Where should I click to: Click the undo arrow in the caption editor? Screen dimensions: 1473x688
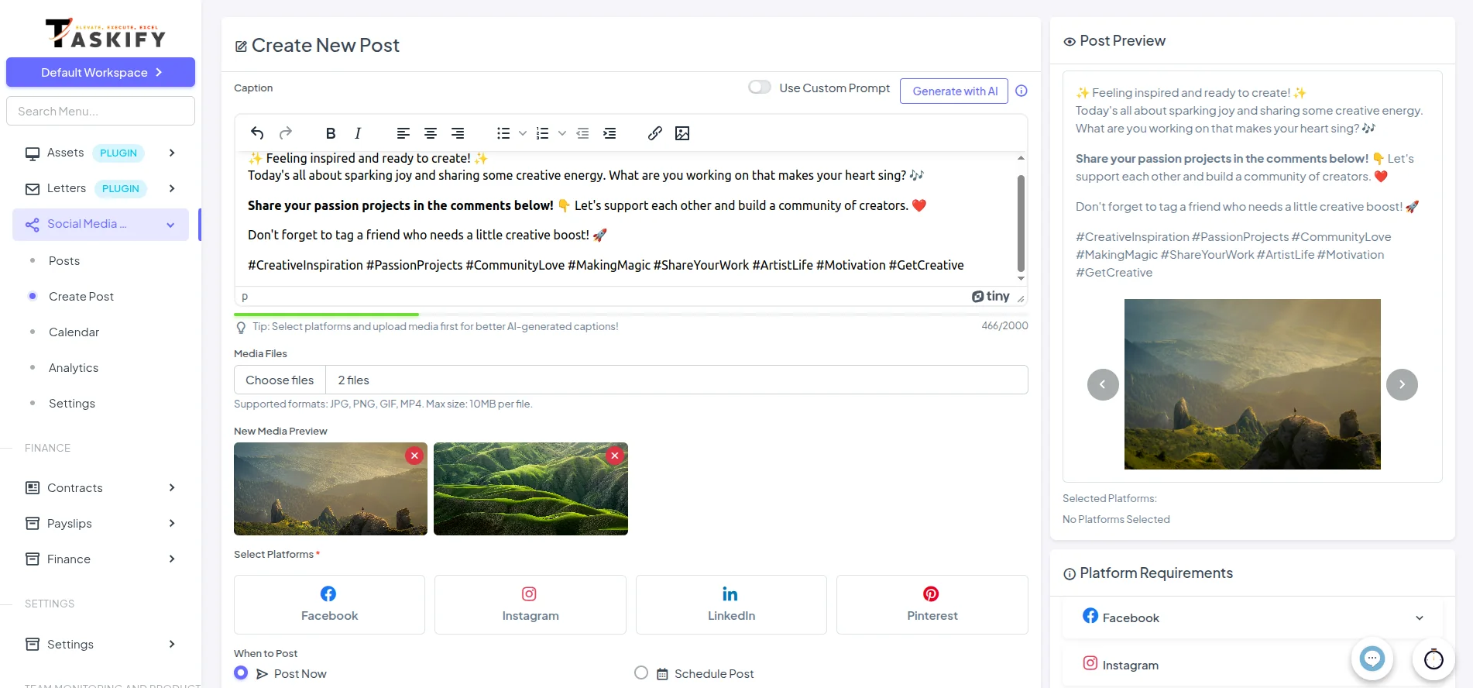257,133
